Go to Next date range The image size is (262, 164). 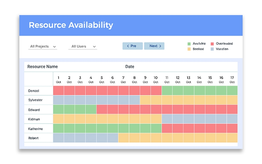(154, 46)
